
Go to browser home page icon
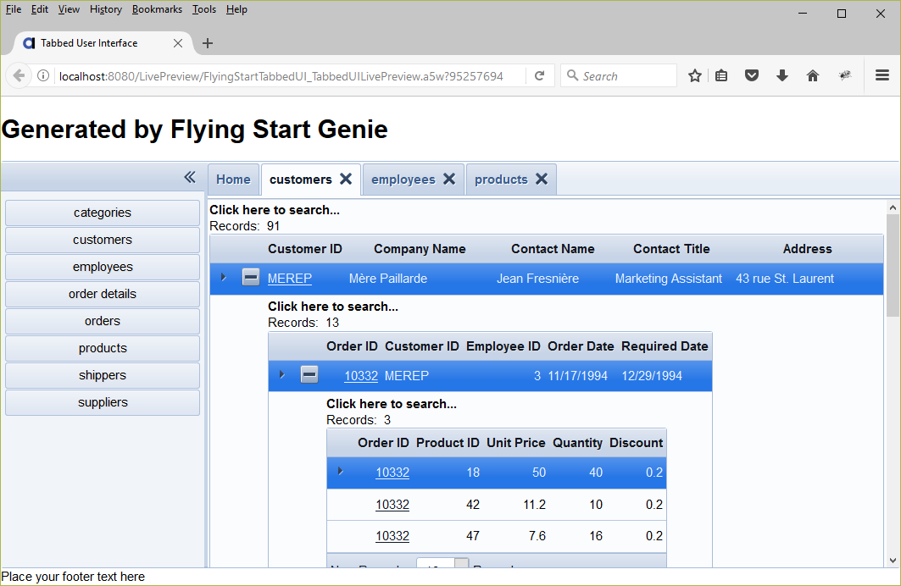coord(813,75)
